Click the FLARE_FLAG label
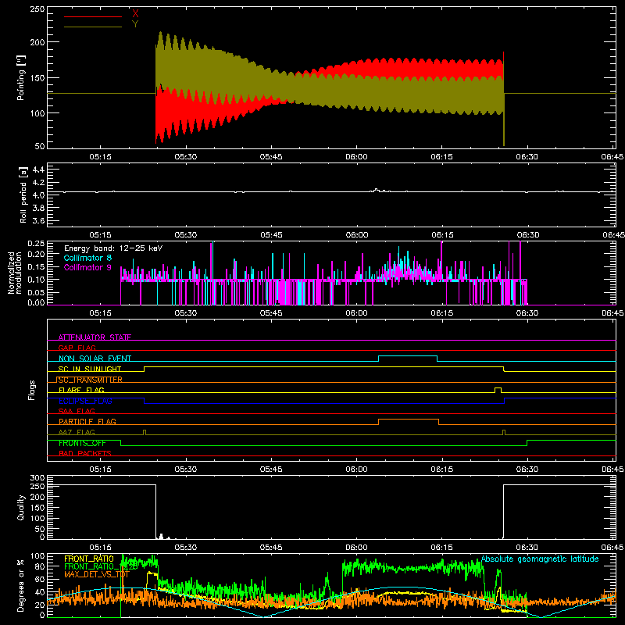Viewport: 625px width, 625px height. pyautogui.click(x=81, y=390)
